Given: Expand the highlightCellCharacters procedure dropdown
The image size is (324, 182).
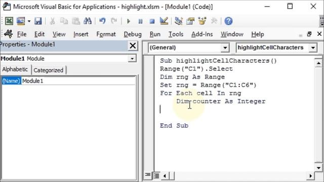Looking at the screenshot, I should pyautogui.click(x=313, y=48).
